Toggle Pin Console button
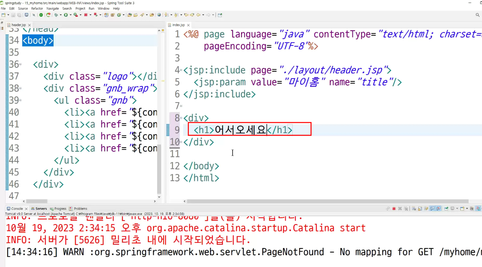 446,208
